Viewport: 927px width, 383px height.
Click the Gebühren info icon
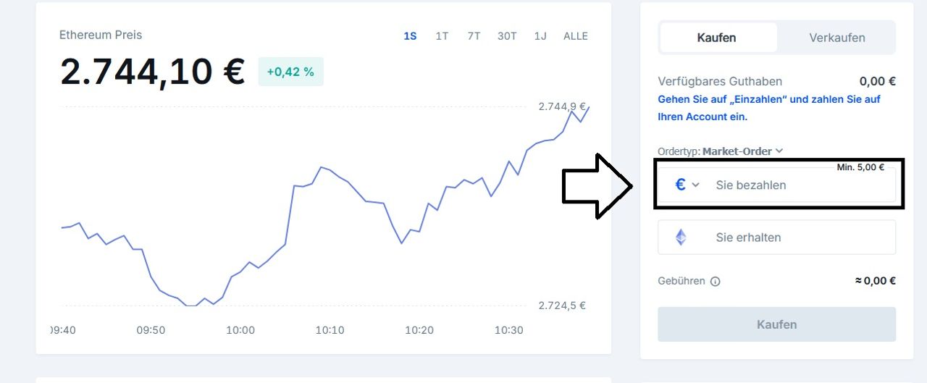[716, 282]
